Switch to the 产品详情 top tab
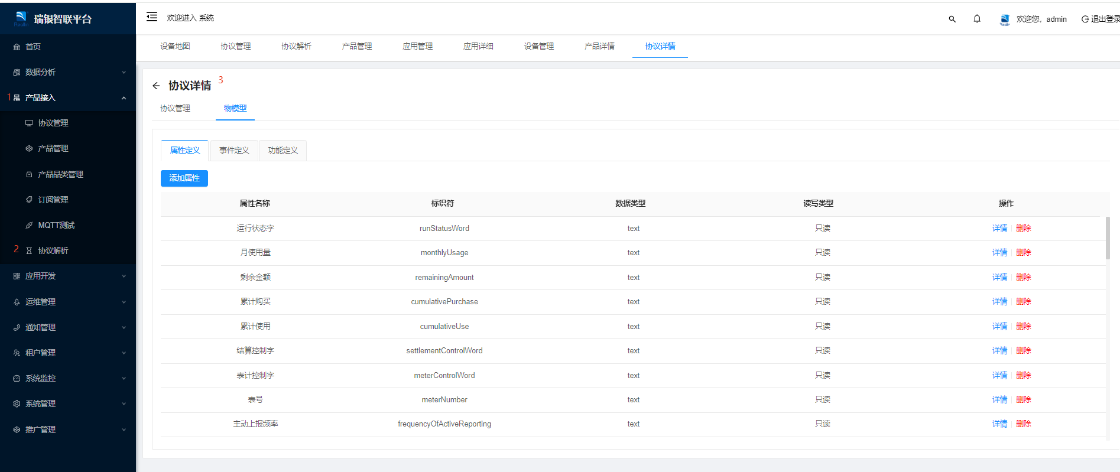 click(x=599, y=46)
